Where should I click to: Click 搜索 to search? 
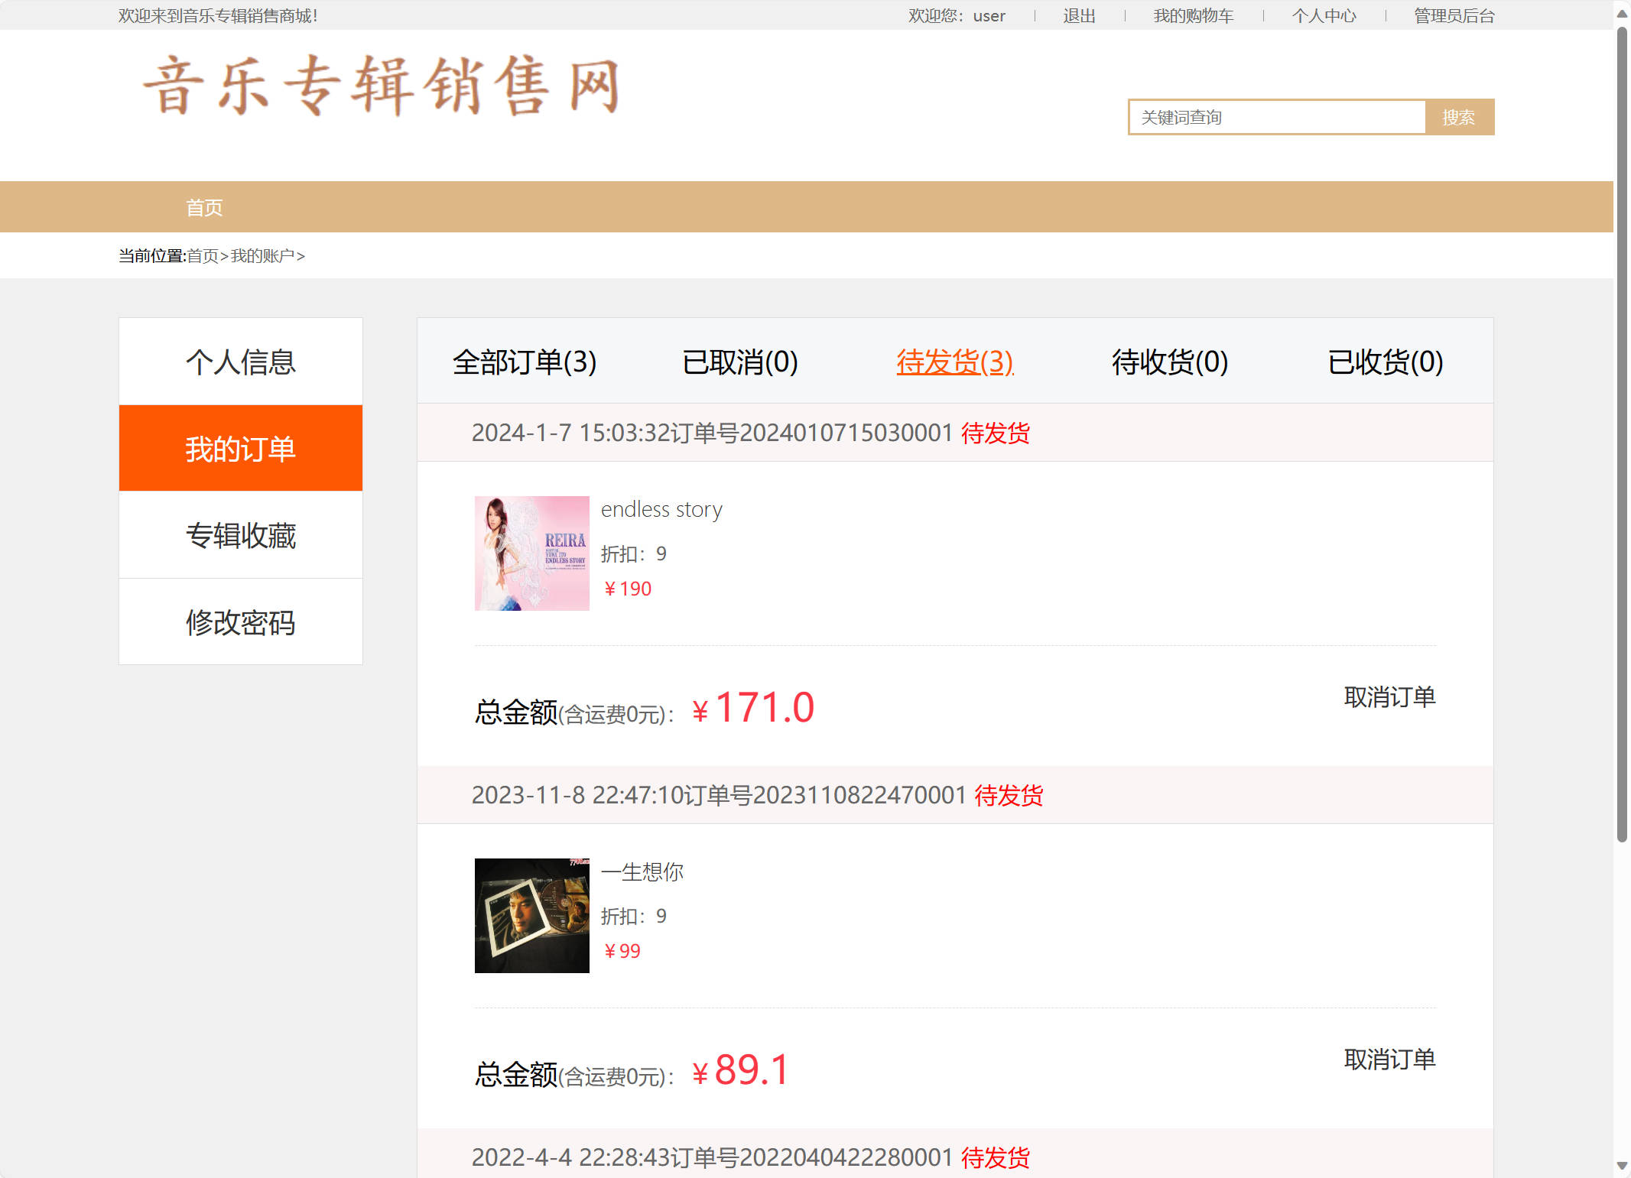(x=1460, y=116)
